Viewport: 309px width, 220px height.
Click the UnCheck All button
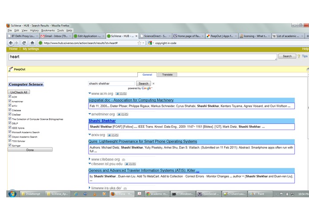click(19, 92)
